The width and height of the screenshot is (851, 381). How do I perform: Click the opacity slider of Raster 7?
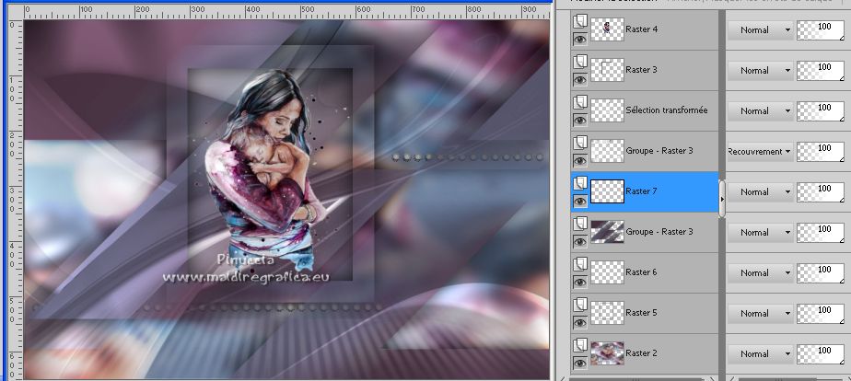[821, 191]
